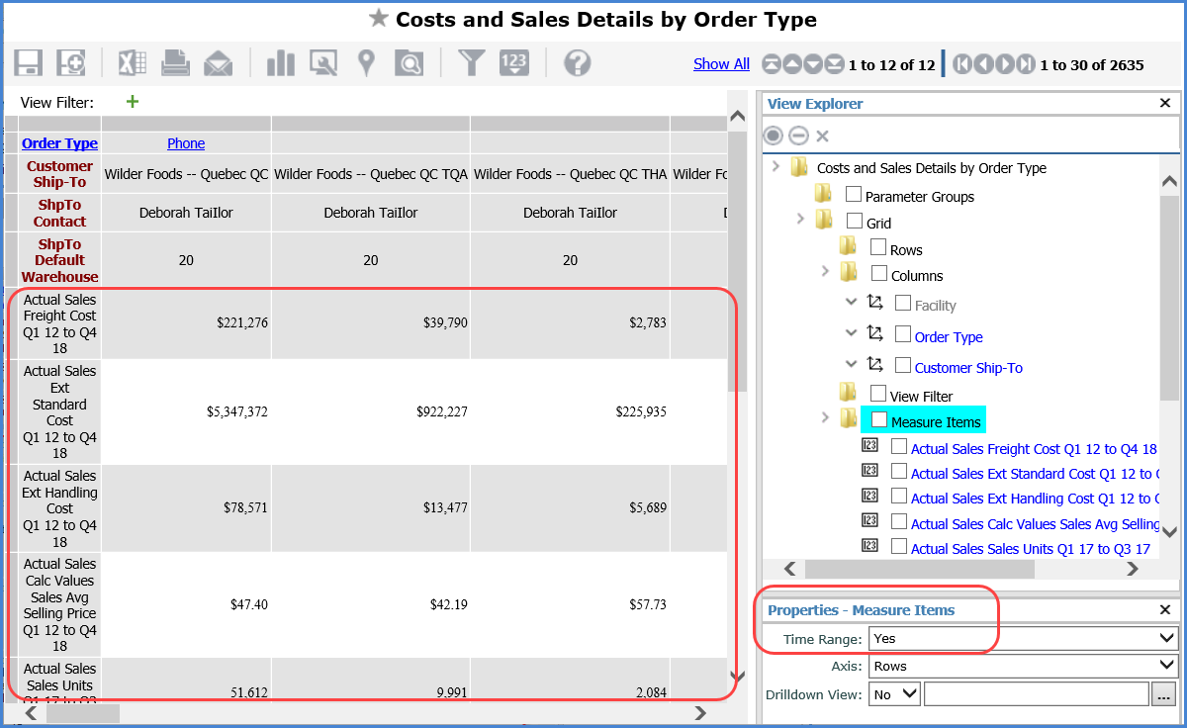The width and height of the screenshot is (1187, 728).
Task: Click the map pin location icon
Action: tap(366, 63)
